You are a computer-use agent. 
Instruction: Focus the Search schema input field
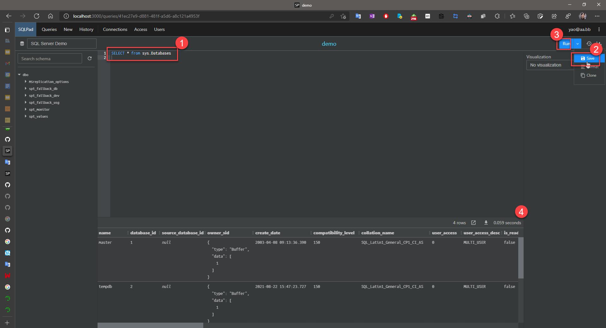[50, 59]
